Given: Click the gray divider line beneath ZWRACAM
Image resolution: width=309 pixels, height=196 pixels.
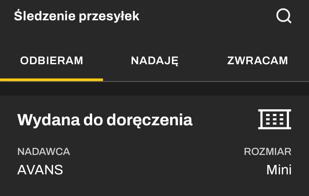Looking at the screenshot, I should [x=257, y=81].
